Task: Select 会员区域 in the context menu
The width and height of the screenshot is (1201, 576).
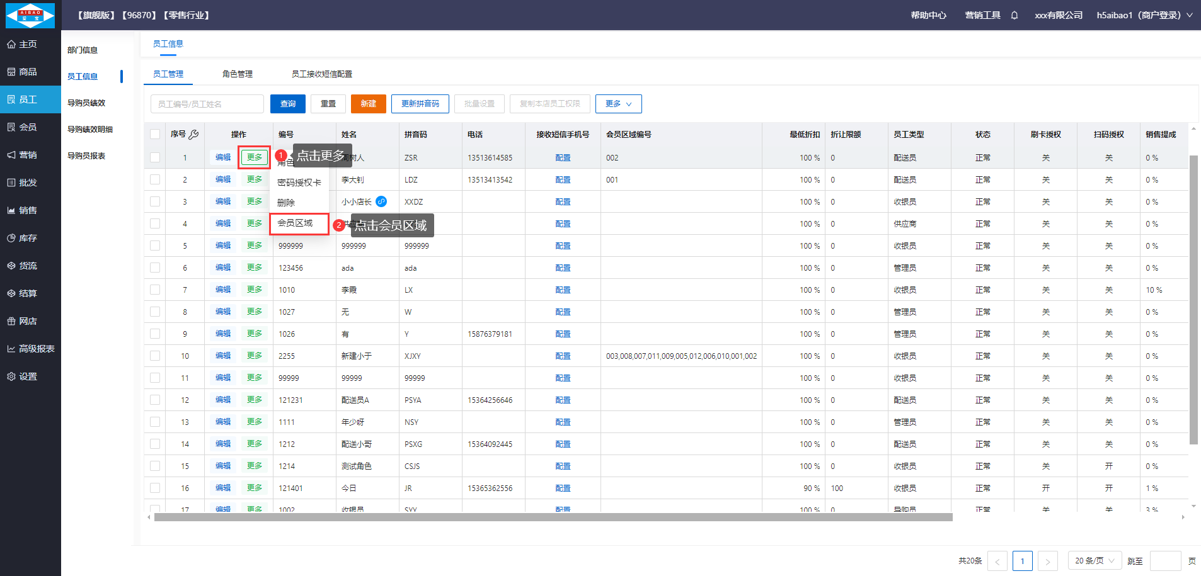Action: point(296,223)
